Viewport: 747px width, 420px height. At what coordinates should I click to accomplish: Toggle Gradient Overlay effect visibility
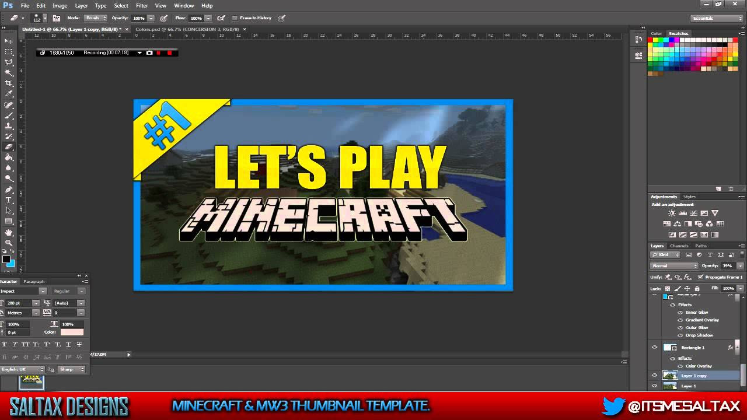[680, 320]
